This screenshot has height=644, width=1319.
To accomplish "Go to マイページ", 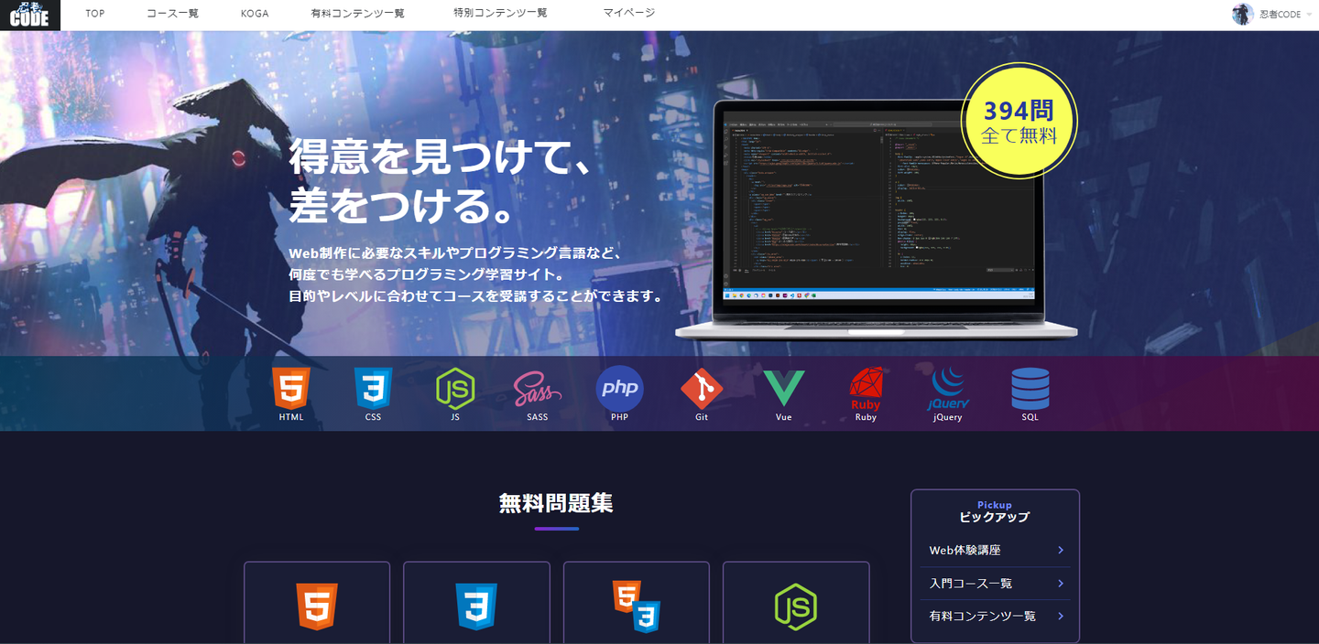I will coord(629,14).
